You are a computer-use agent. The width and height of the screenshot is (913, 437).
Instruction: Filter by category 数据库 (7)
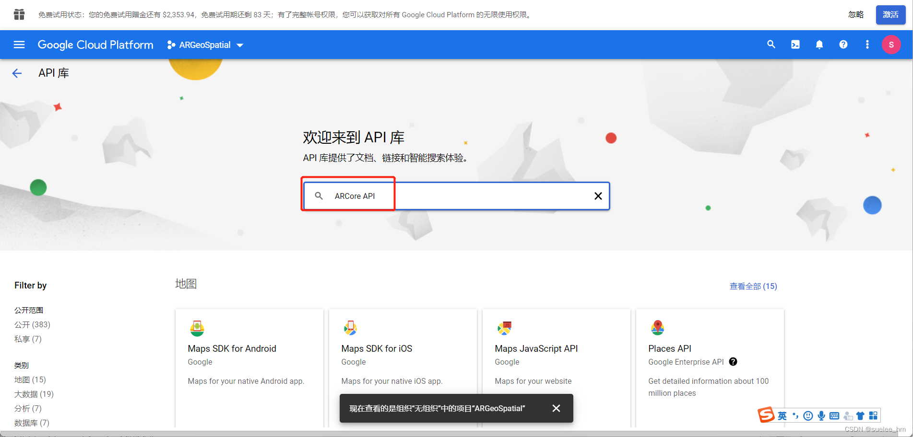tap(32, 423)
